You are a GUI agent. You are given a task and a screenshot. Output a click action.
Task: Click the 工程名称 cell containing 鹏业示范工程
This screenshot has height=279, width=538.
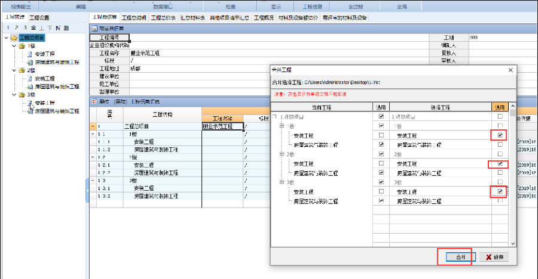point(222,126)
